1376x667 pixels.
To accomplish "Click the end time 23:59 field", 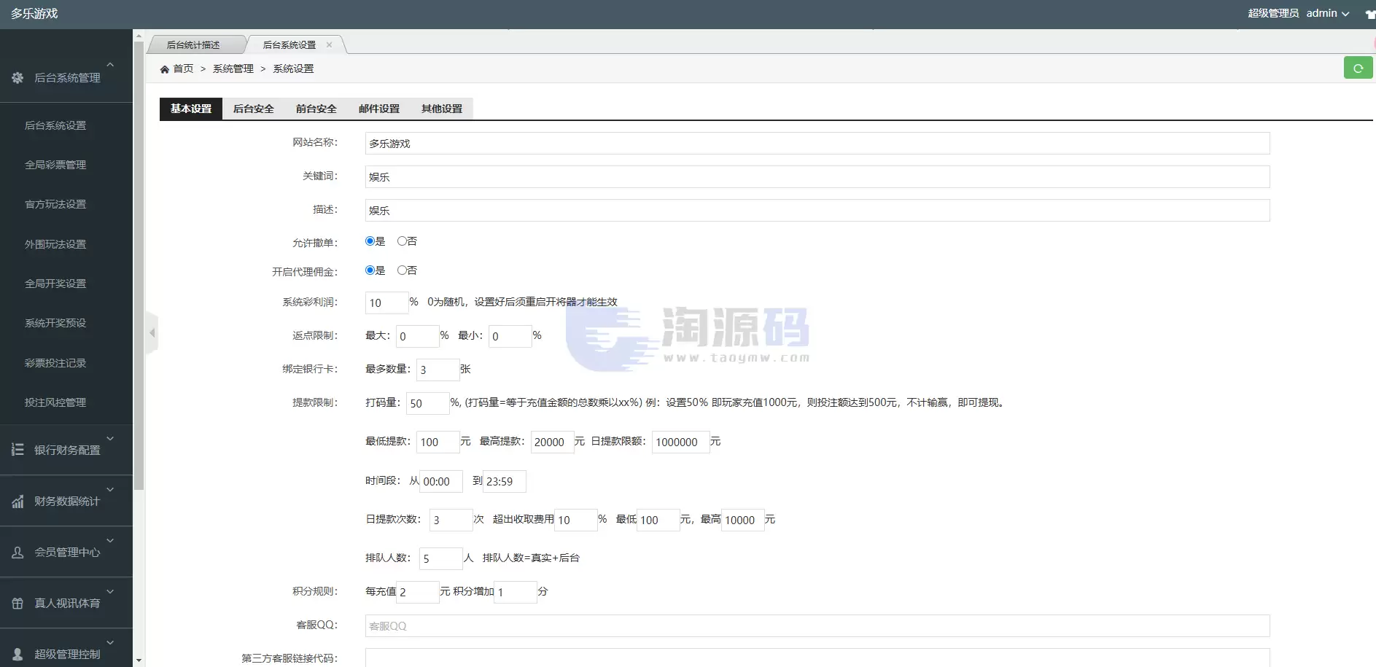I will point(504,481).
